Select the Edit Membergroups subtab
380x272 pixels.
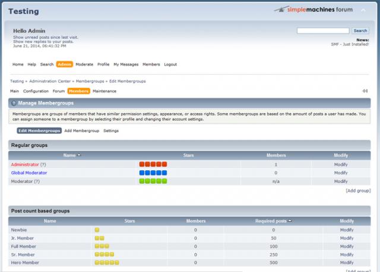(39, 131)
